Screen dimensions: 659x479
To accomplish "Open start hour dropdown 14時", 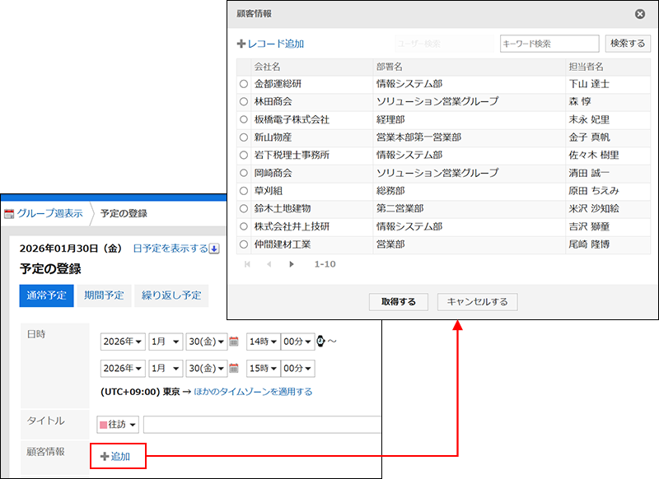I will [x=263, y=342].
